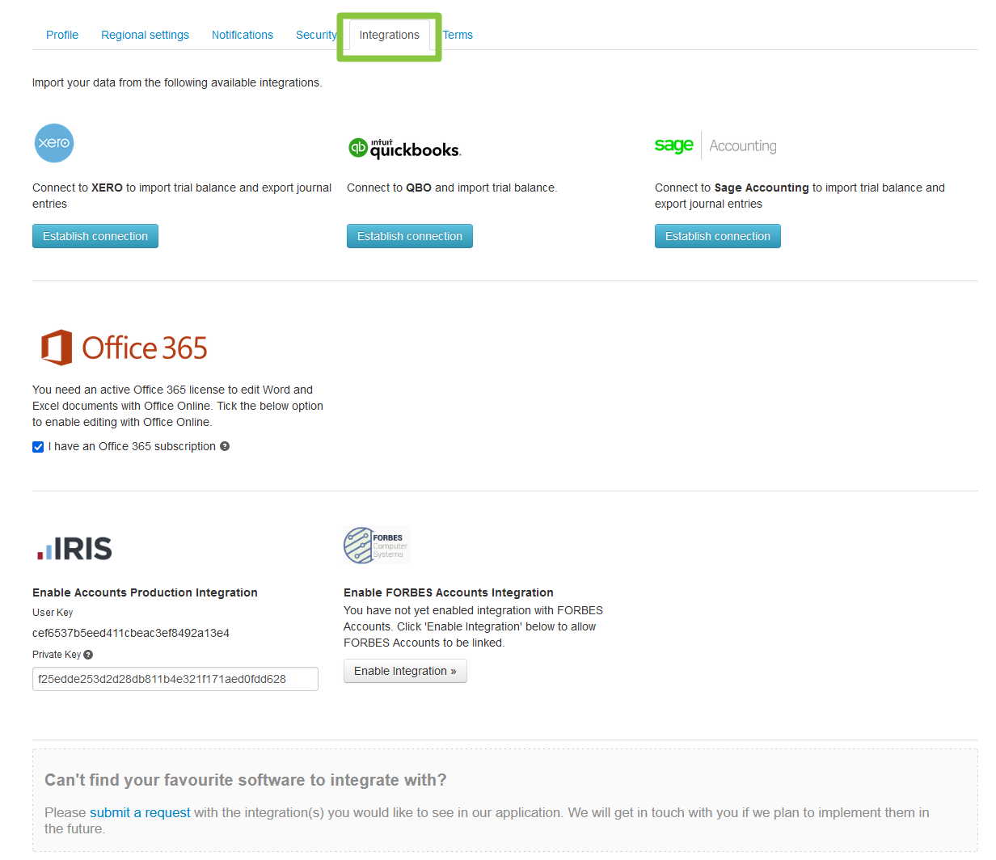Establish connection to QBO
Screen dimensions: 996x860
410,236
